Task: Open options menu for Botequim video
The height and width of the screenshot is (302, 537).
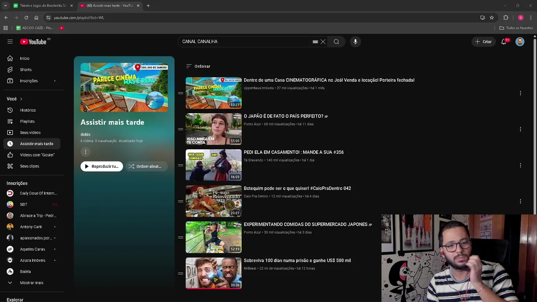Action: pyautogui.click(x=520, y=201)
